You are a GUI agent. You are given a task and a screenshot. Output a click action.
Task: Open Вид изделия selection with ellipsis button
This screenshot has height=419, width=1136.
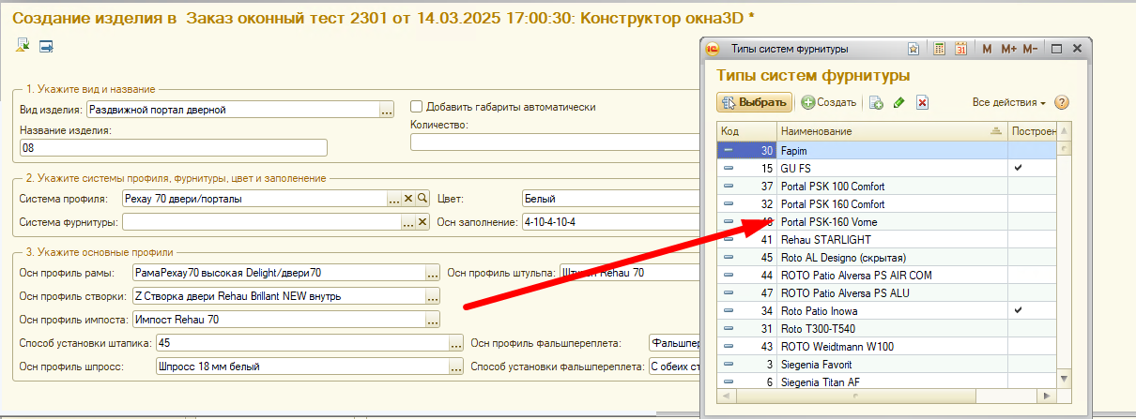[x=386, y=111]
